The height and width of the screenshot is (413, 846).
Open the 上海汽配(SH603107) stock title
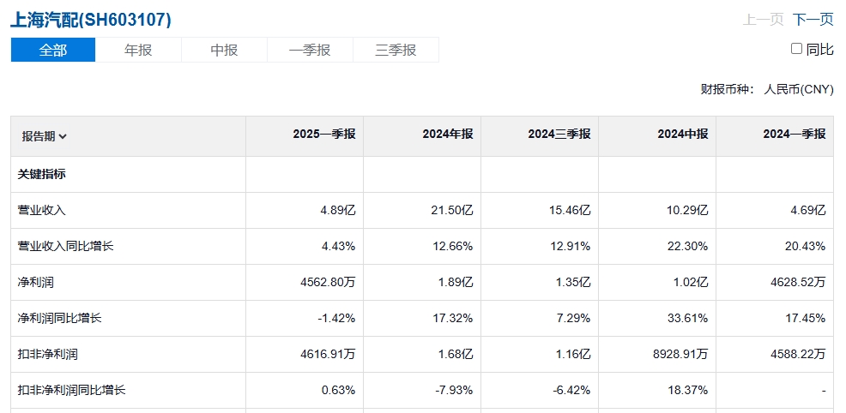coord(91,20)
